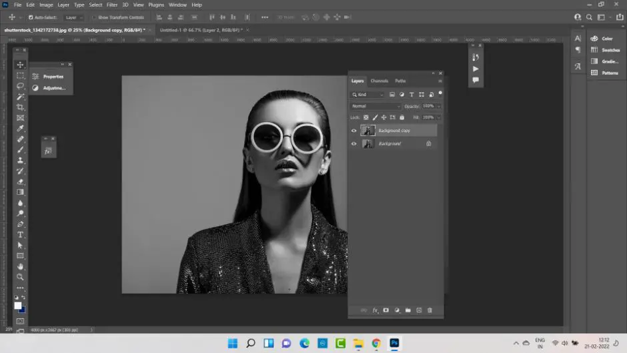The height and width of the screenshot is (353, 627).
Task: Click the Delete layer trash icon
Action: (430, 310)
